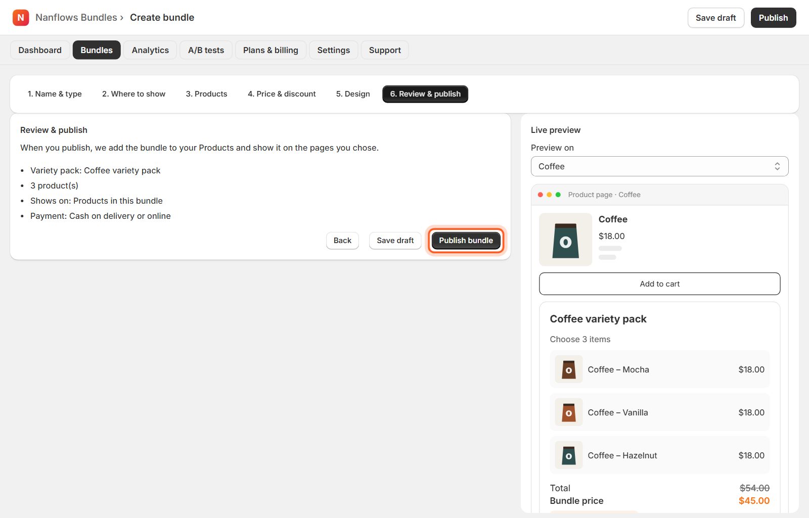Viewport: 809px width, 518px height.
Task: Click the Live preview heading
Action: coord(556,130)
